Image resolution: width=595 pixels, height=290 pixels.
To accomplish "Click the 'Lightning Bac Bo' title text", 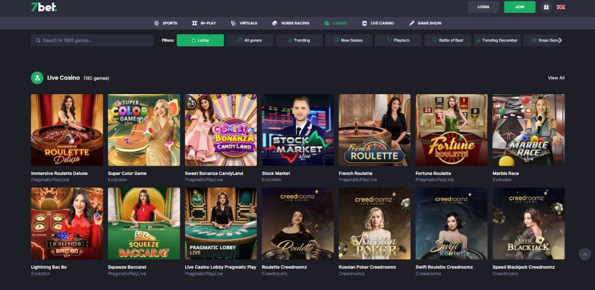I will [49, 267].
